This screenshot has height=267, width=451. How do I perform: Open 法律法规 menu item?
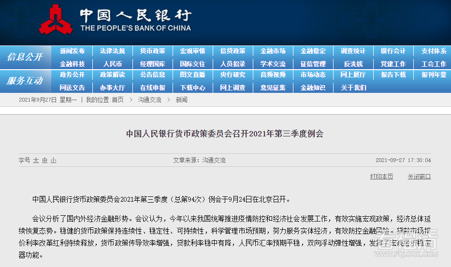(x=113, y=51)
